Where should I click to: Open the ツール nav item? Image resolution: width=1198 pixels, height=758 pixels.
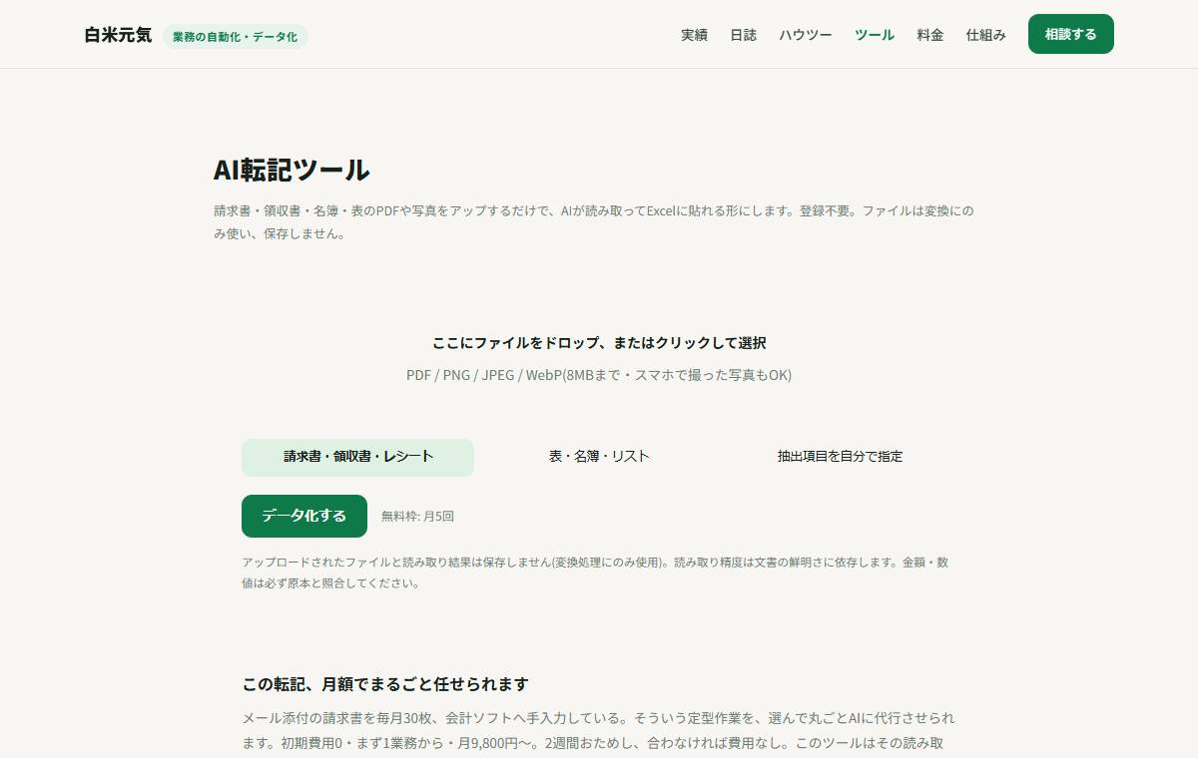875,35
